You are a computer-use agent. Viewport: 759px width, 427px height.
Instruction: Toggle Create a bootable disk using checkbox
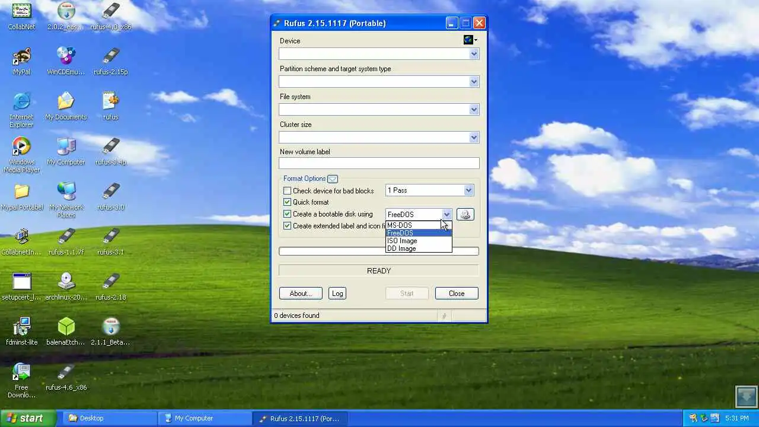287,214
